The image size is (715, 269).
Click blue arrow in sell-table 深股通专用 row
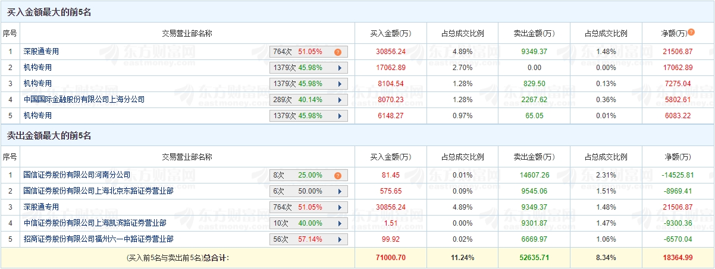(340, 207)
